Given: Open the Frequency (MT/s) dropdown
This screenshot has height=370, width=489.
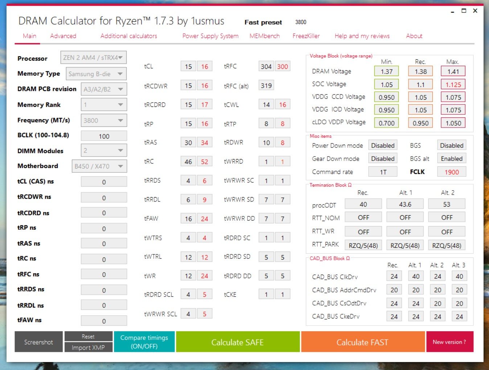Looking at the screenshot, I should click(x=104, y=120).
